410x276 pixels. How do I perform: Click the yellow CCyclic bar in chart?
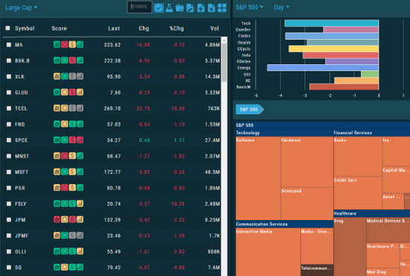(x=334, y=48)
